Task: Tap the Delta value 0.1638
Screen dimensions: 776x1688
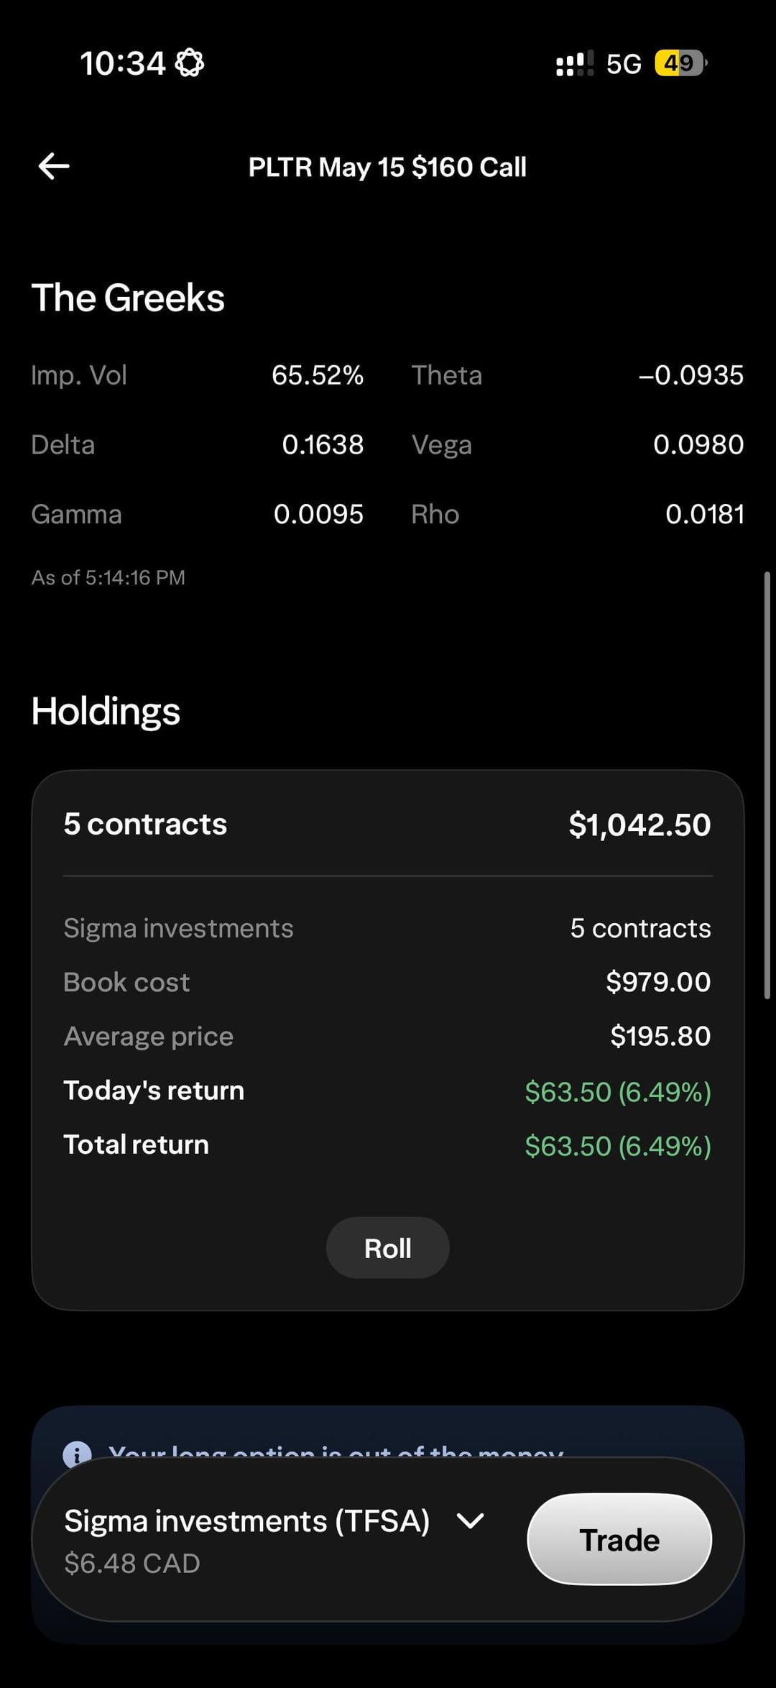Action: 323,445
